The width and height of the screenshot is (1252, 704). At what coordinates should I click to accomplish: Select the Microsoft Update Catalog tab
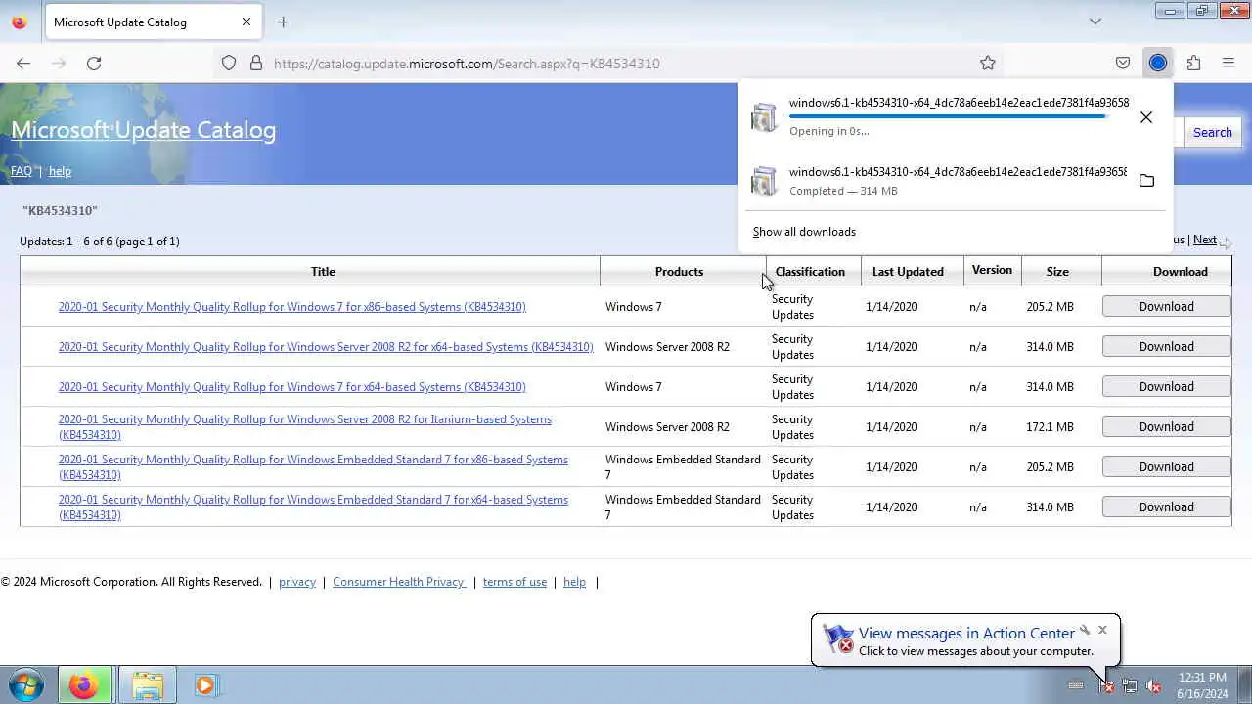click(142, 22)
